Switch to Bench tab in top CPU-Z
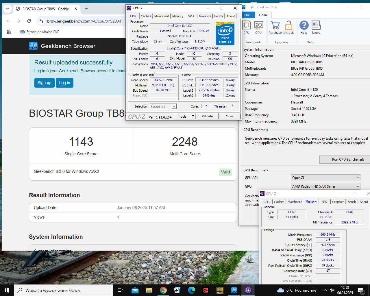 219,16
